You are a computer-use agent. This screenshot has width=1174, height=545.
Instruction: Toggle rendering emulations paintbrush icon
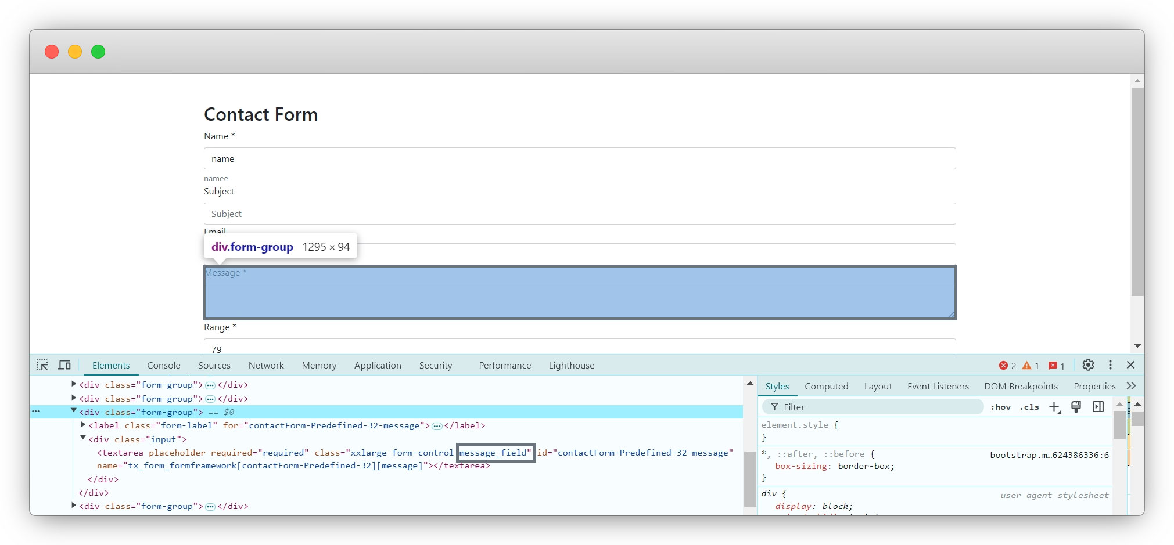pos(1076,407)
